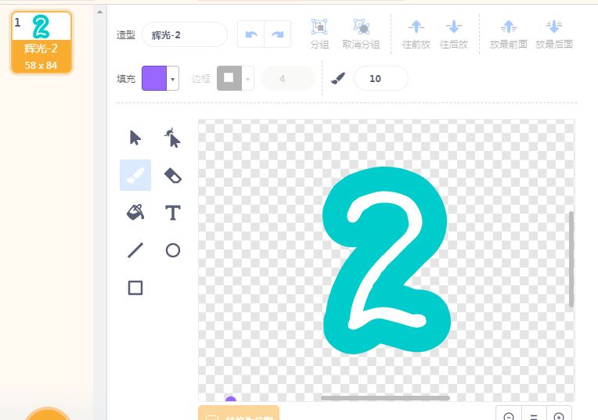
Task: Select the Brush tool
Action: [x=135, y=175]
